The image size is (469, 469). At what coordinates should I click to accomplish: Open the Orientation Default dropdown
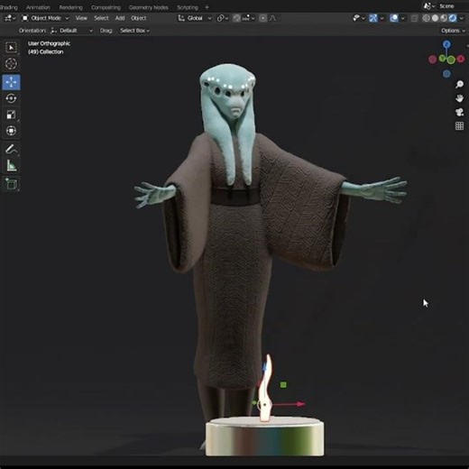coord(71,31)
